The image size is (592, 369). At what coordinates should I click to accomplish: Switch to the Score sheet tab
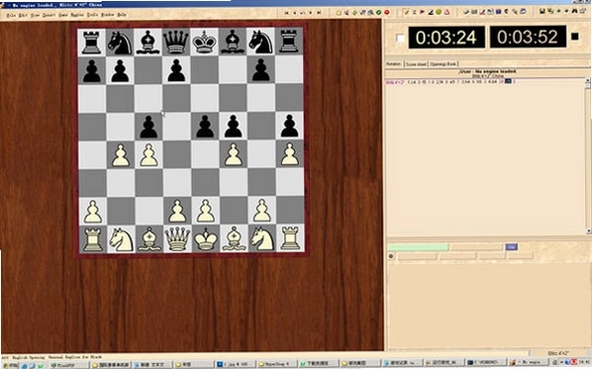coord(416,64)
